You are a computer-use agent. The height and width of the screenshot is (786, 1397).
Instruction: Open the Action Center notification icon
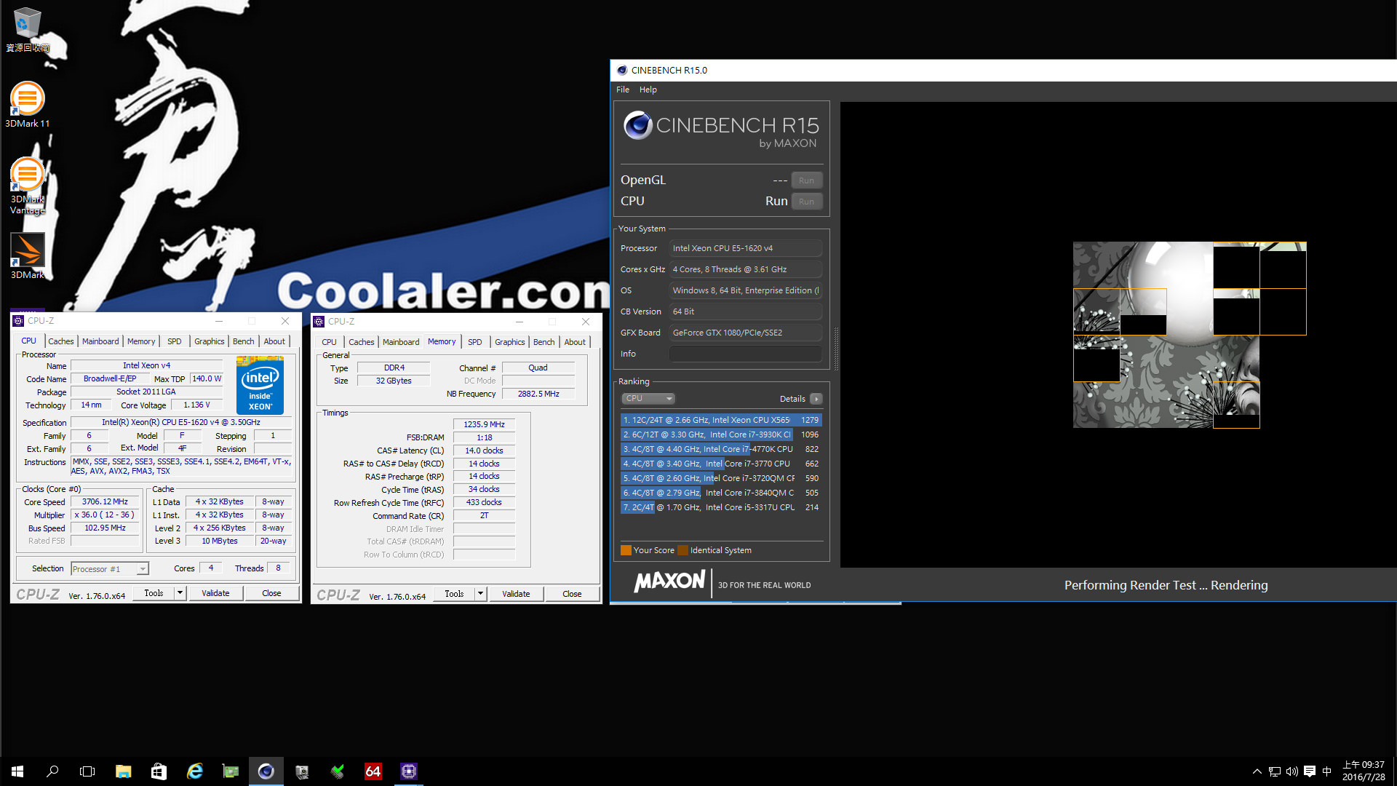[1309, 771]
